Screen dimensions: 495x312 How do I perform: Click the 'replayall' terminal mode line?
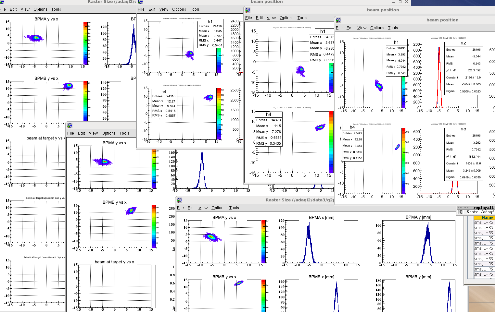476,208
